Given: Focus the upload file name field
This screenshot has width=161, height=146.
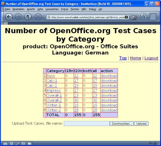Looking at the screenshot, I should pos(87,124).
